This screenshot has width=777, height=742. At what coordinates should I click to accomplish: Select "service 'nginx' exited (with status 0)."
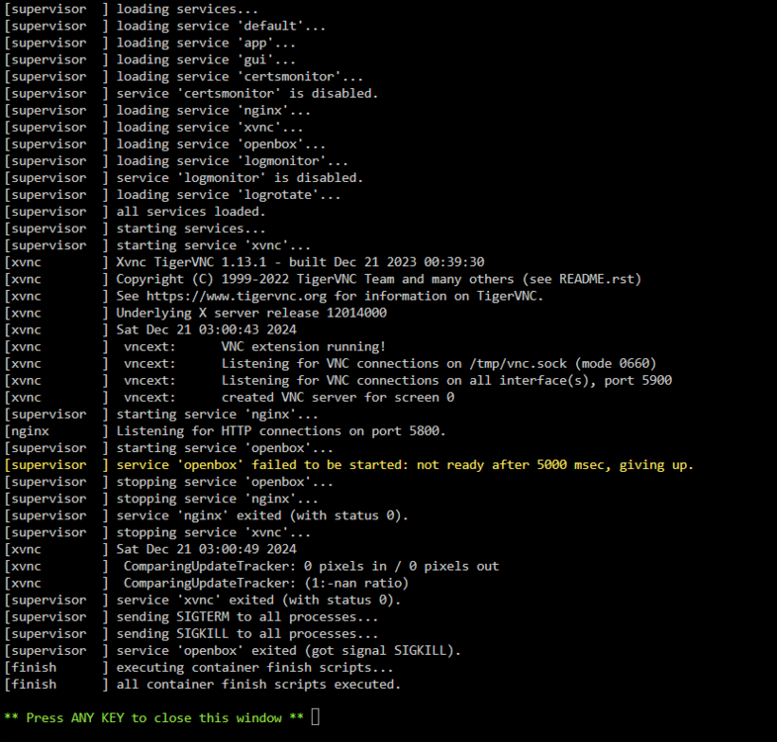click(x=262, y=515)
